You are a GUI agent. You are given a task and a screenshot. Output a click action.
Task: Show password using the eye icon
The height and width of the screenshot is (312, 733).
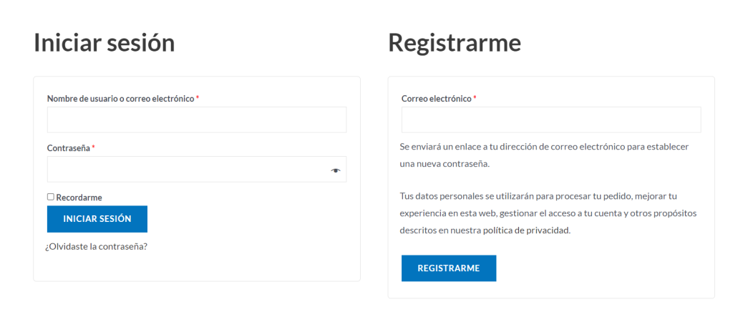pyautogui.click(x=335, y=170)
